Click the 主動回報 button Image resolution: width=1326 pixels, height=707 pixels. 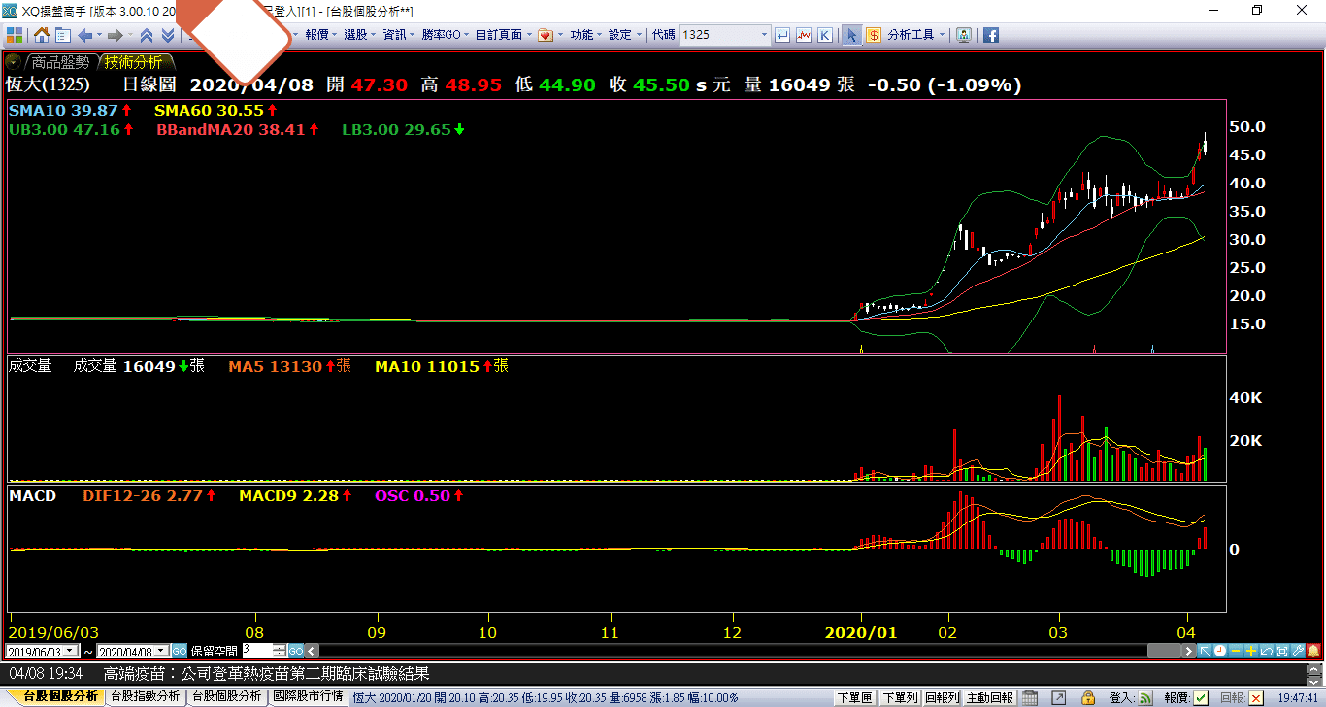(x=990, y=697)
